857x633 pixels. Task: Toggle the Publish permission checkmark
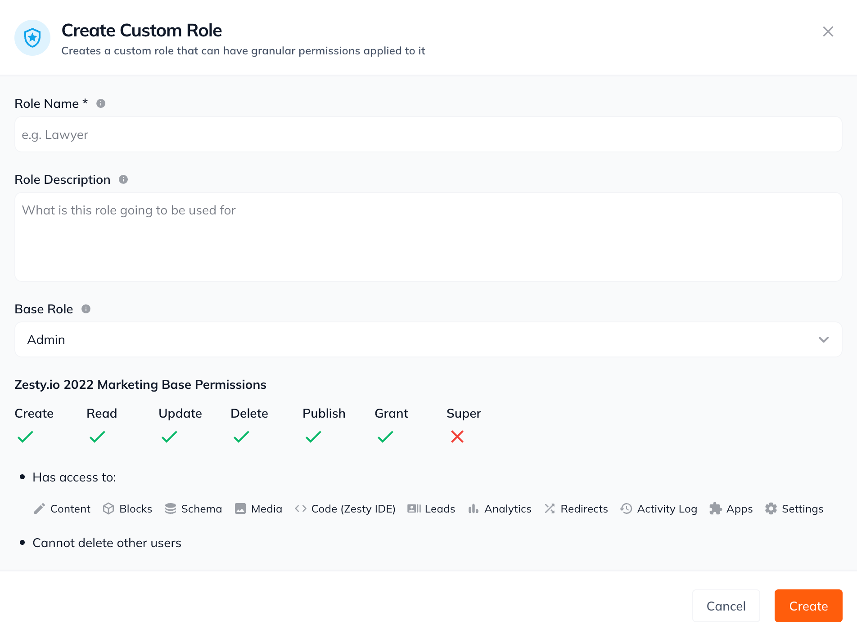[313, 437]
